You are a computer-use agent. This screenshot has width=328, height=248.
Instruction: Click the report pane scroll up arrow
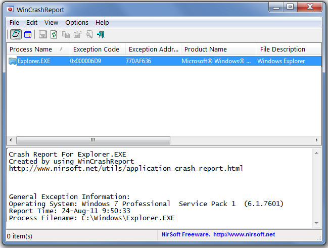tap(316, 153)
